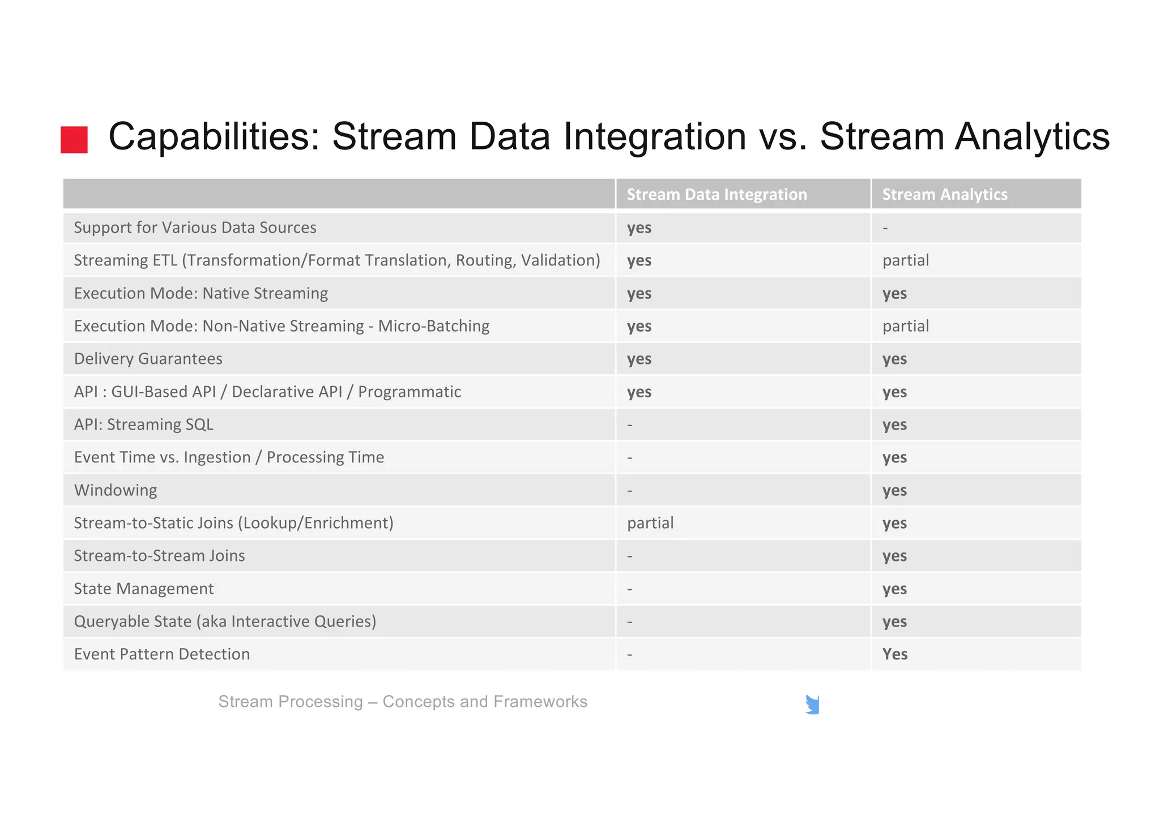Click Stream Analytics 'yes' for Windowing

894,491
